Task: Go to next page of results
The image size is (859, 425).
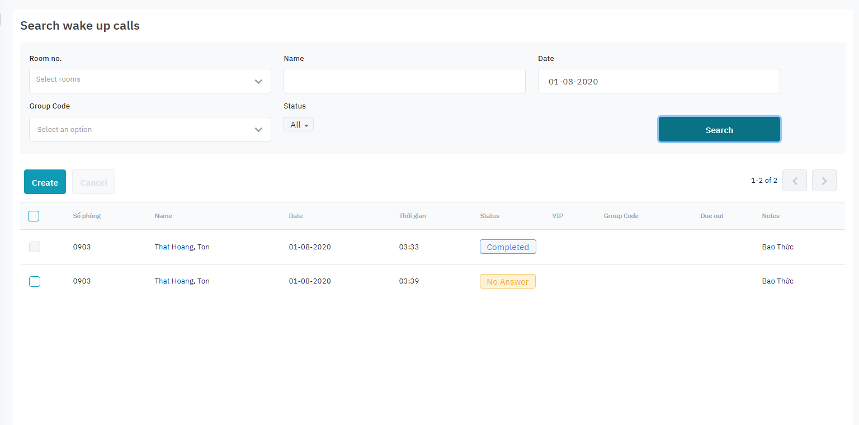Action: point(824,181)
